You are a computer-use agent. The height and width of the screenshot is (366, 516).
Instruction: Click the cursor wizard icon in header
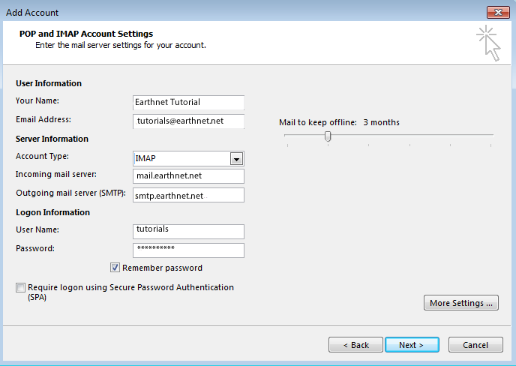tap(488, 43)
